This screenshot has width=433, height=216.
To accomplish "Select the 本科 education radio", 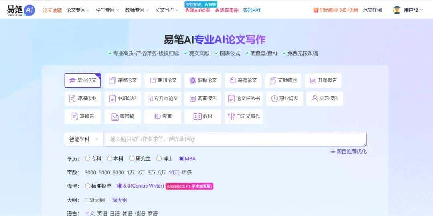I will [x=109, y=158].
